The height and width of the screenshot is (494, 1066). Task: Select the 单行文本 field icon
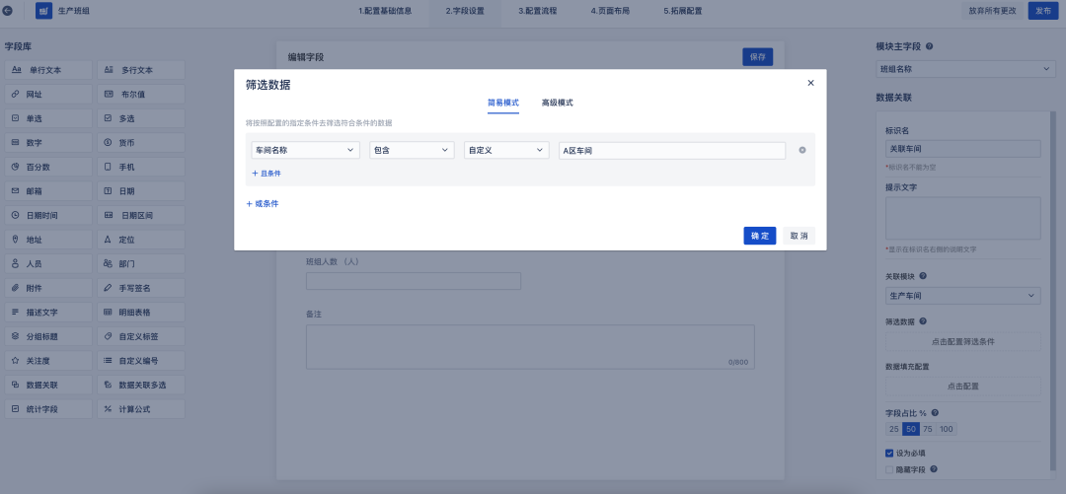tap(17, 70)
